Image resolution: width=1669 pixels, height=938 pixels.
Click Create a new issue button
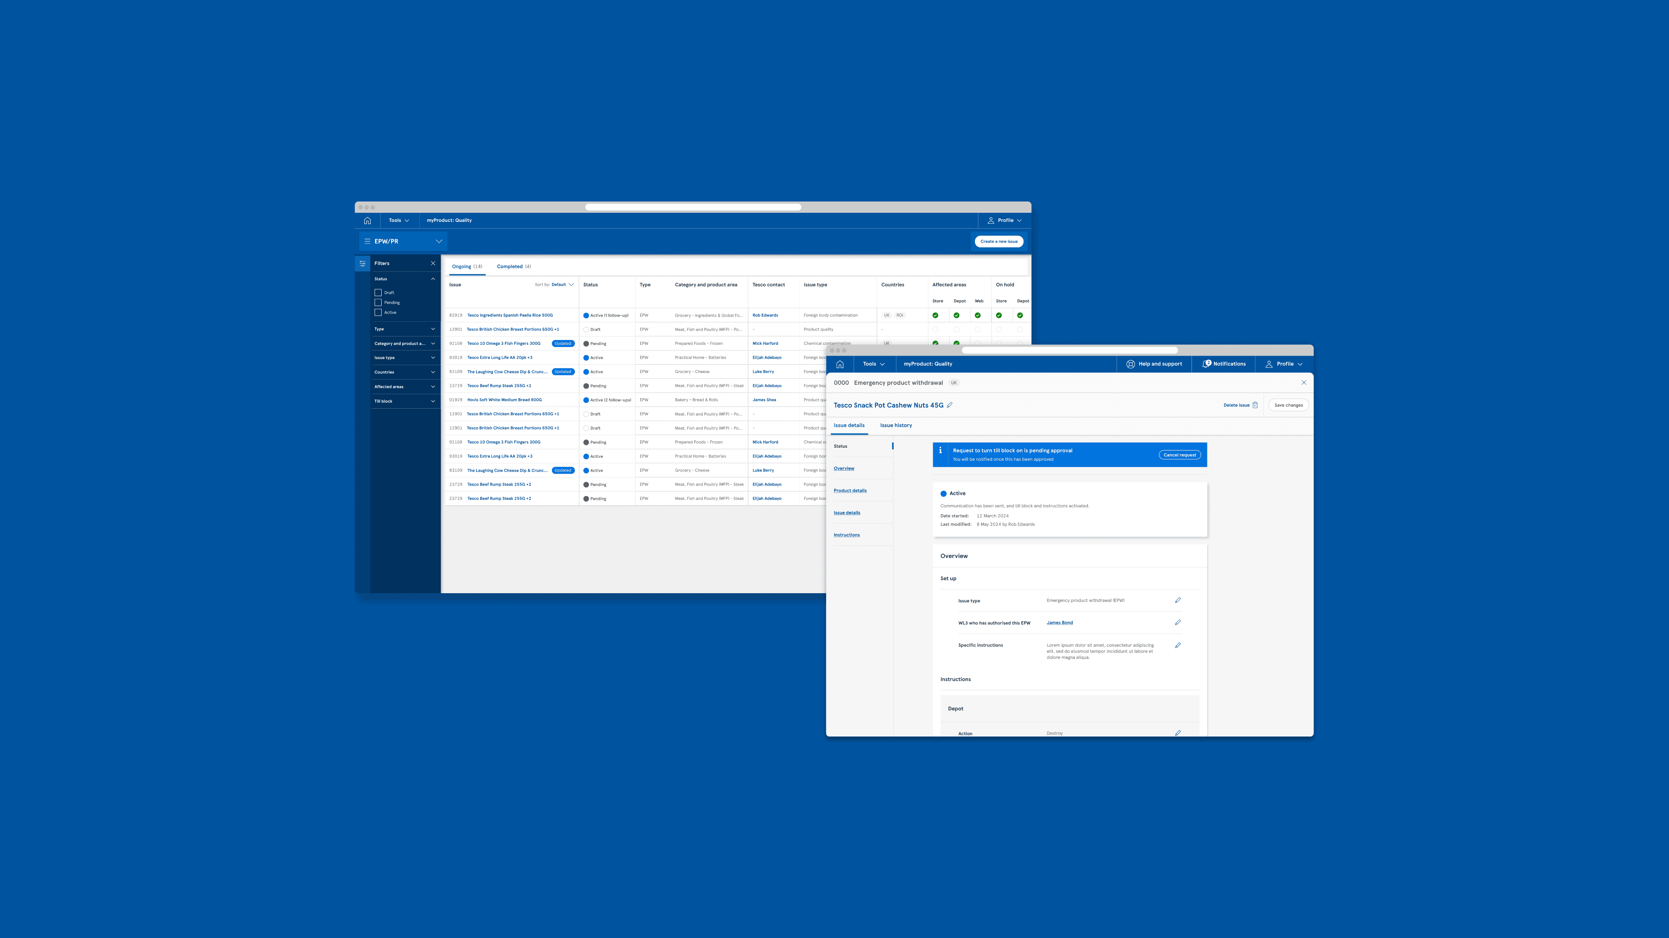coord(998,241)
